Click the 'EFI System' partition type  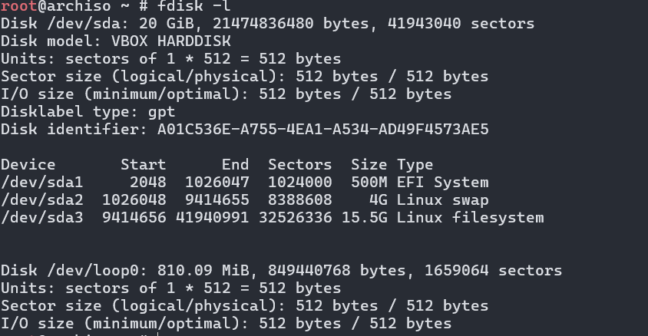442,183
